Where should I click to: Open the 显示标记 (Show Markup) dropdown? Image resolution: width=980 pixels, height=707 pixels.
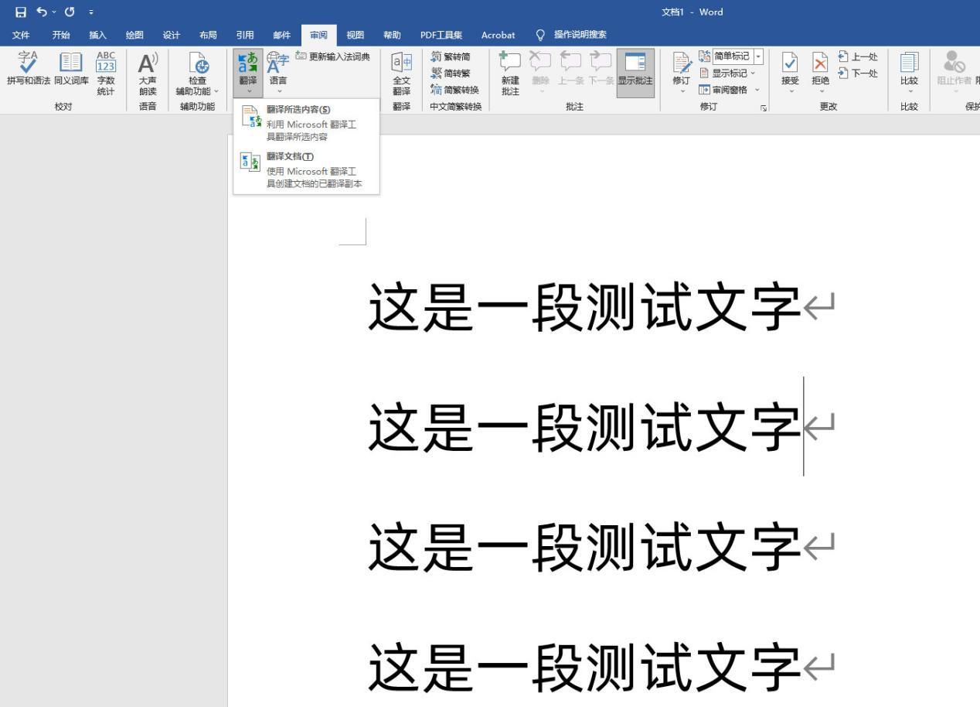[x=727, y=73]
